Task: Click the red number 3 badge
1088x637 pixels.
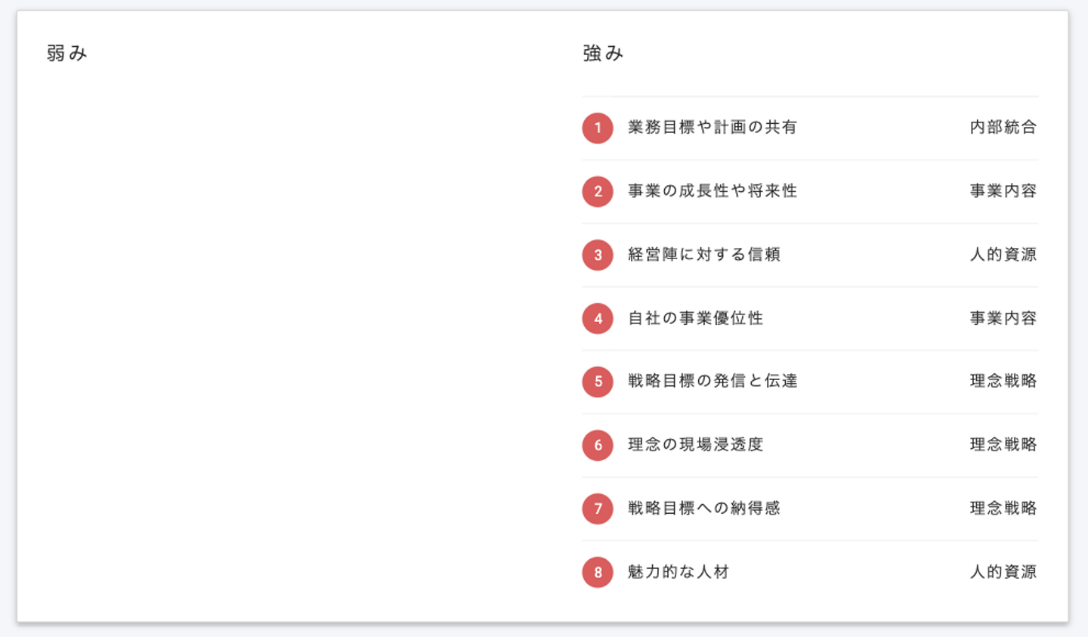Action: click(x=598, y=255)
